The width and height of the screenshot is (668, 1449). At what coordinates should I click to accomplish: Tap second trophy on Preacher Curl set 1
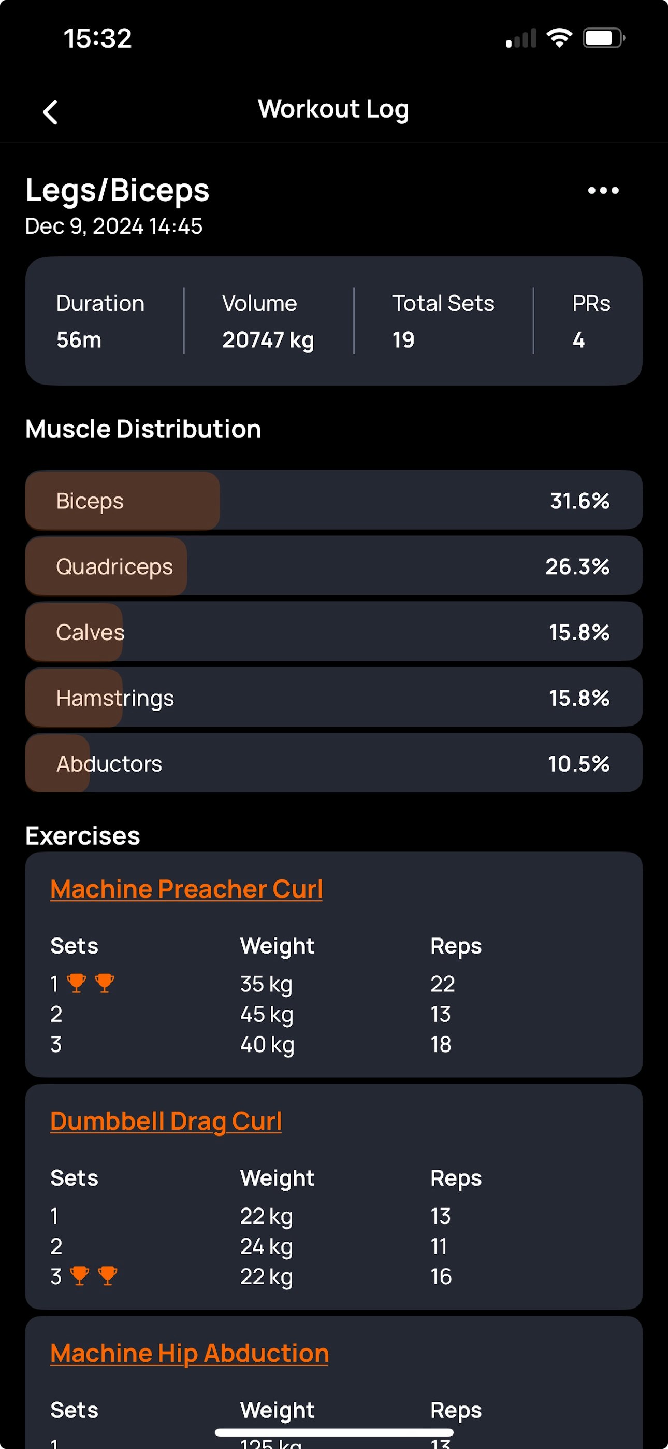[105, 983]
